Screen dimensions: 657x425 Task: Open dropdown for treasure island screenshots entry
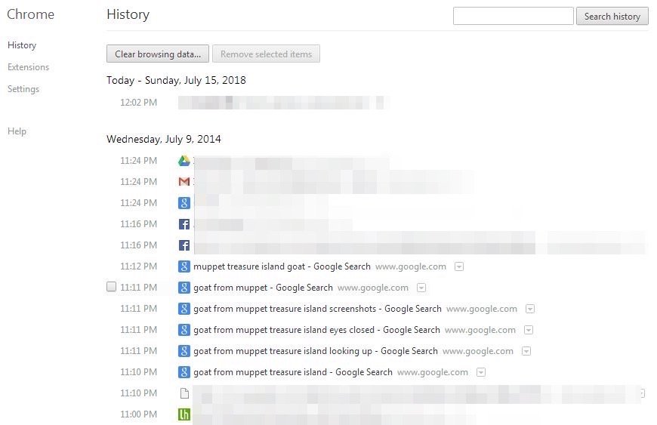[530, 309]
